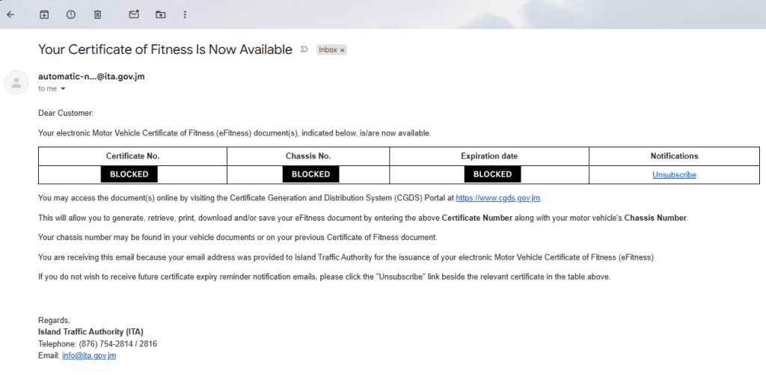Report this email as spam

pyautogui.click(x=70, y=14)
